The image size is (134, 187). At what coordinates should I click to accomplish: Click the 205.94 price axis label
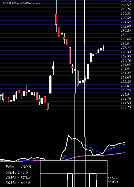tap(126, 5)
